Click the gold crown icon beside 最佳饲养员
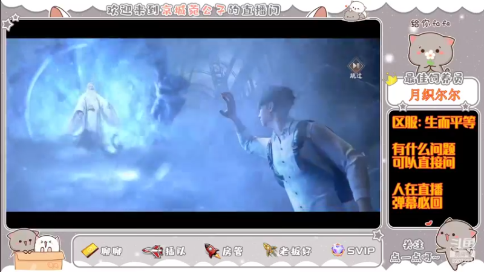484x272 pixels. [x=391, y=79]
